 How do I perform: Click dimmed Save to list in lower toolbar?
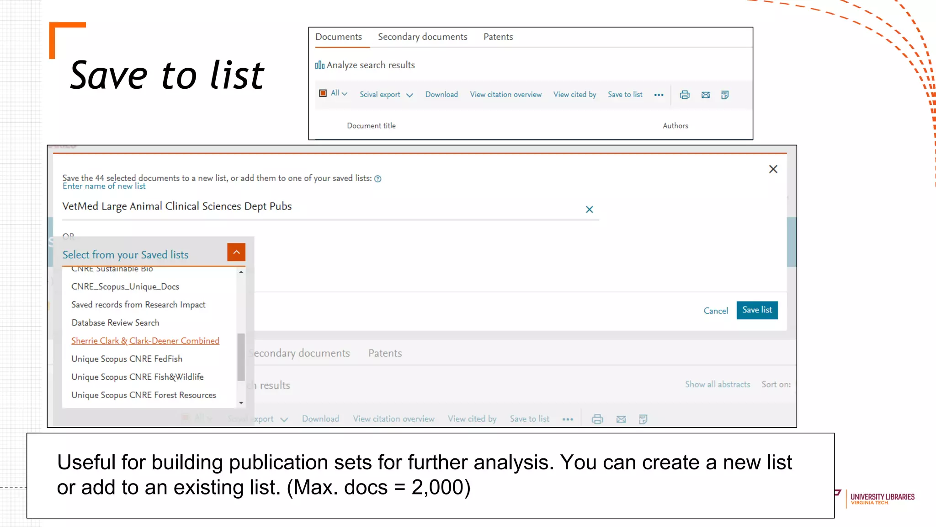click(x=530, y=419)
